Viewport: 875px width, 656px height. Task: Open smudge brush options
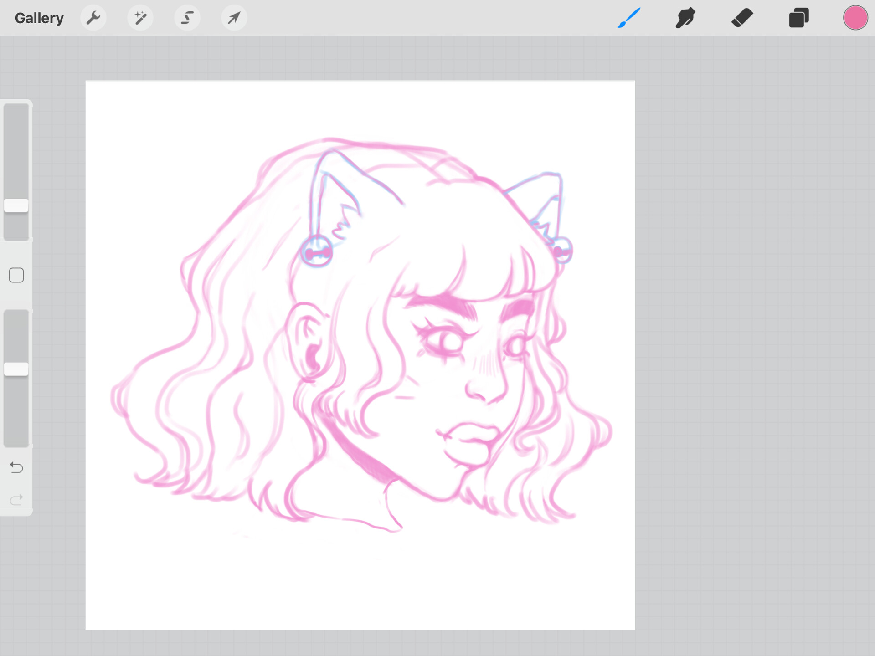685,17
